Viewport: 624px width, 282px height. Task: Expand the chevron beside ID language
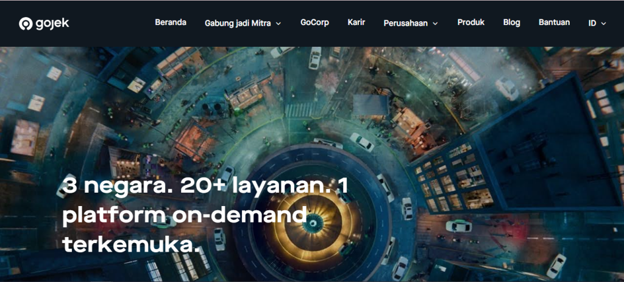603,24
